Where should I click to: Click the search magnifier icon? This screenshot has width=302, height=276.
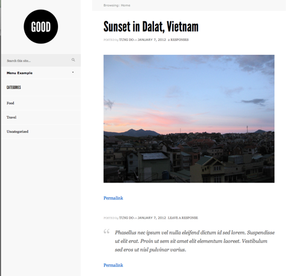point(73,60)
